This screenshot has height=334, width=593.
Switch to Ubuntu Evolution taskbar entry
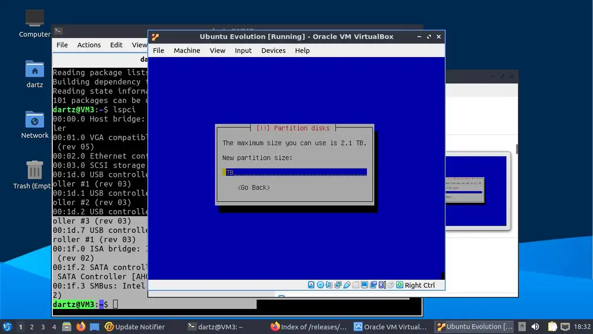pos(475,327)
